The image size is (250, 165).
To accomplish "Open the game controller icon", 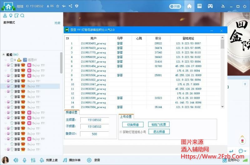I will tap(210, 6).
